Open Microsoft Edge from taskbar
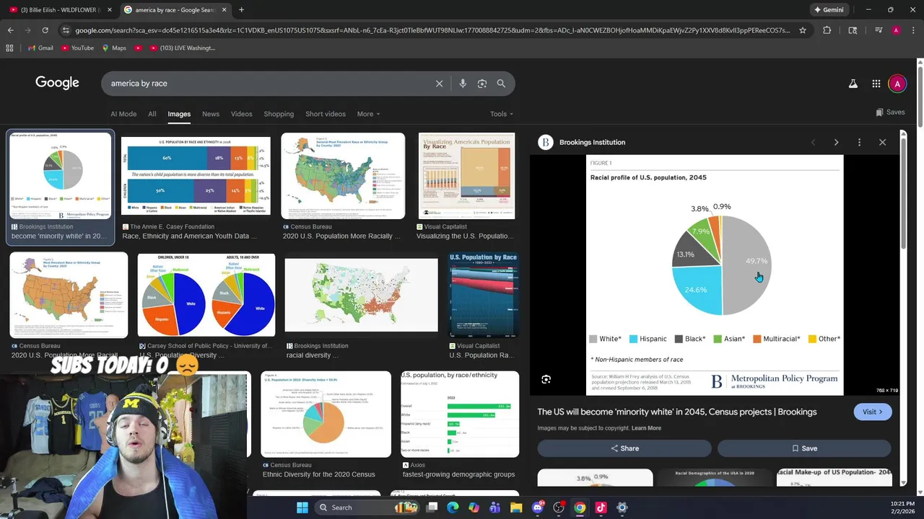Screen dimensions: 924x519 pos(453,507)
